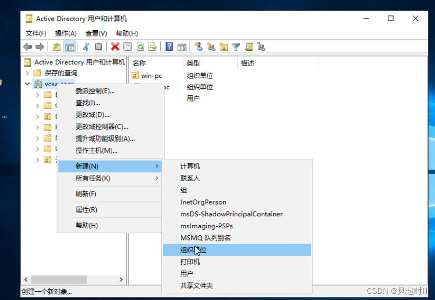This screenshot has height=300, width=435.
Task: Open the 查看(V) menu
Action: (96, 33)
